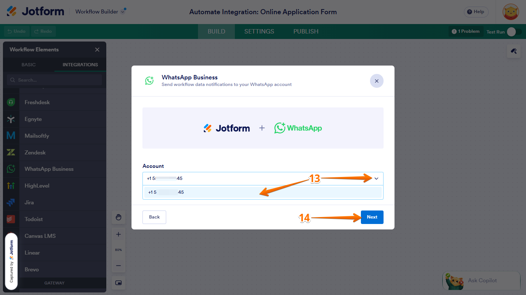Select the +1 5...45 account option

tap(263, 192)
